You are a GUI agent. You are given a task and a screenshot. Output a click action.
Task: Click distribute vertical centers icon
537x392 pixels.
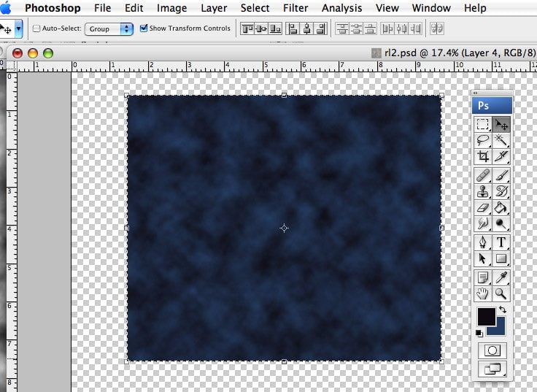coord(356,29)
